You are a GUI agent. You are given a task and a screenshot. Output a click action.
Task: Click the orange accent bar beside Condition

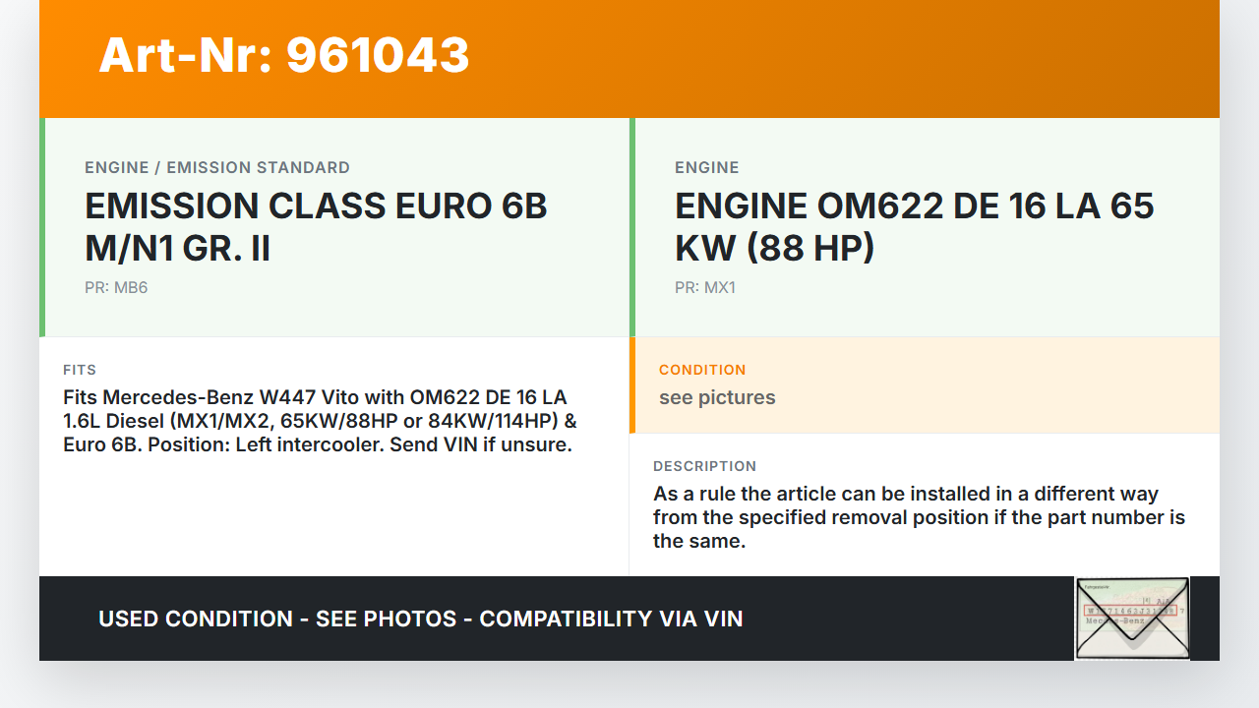632,385
